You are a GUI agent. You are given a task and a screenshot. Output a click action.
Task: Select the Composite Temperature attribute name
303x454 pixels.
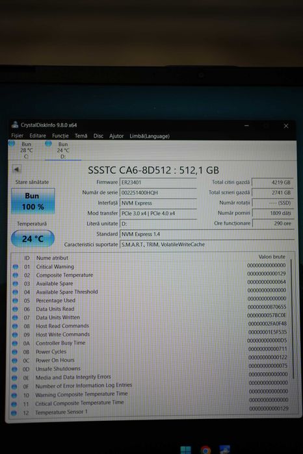(64, 275)
